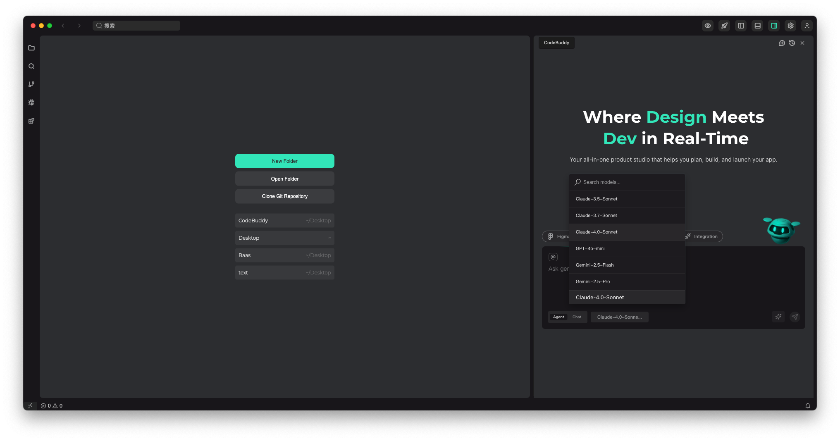840x441 pixels.
Task: Open recent project text
Action: [285, 273]
